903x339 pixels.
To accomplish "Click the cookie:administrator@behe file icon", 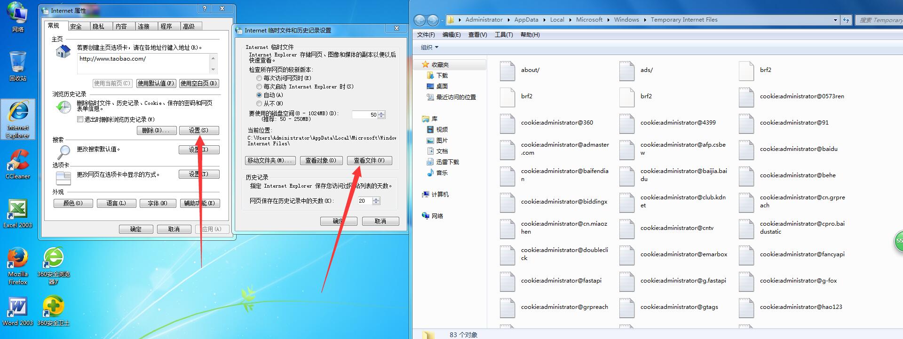I will tap(746, 176).
